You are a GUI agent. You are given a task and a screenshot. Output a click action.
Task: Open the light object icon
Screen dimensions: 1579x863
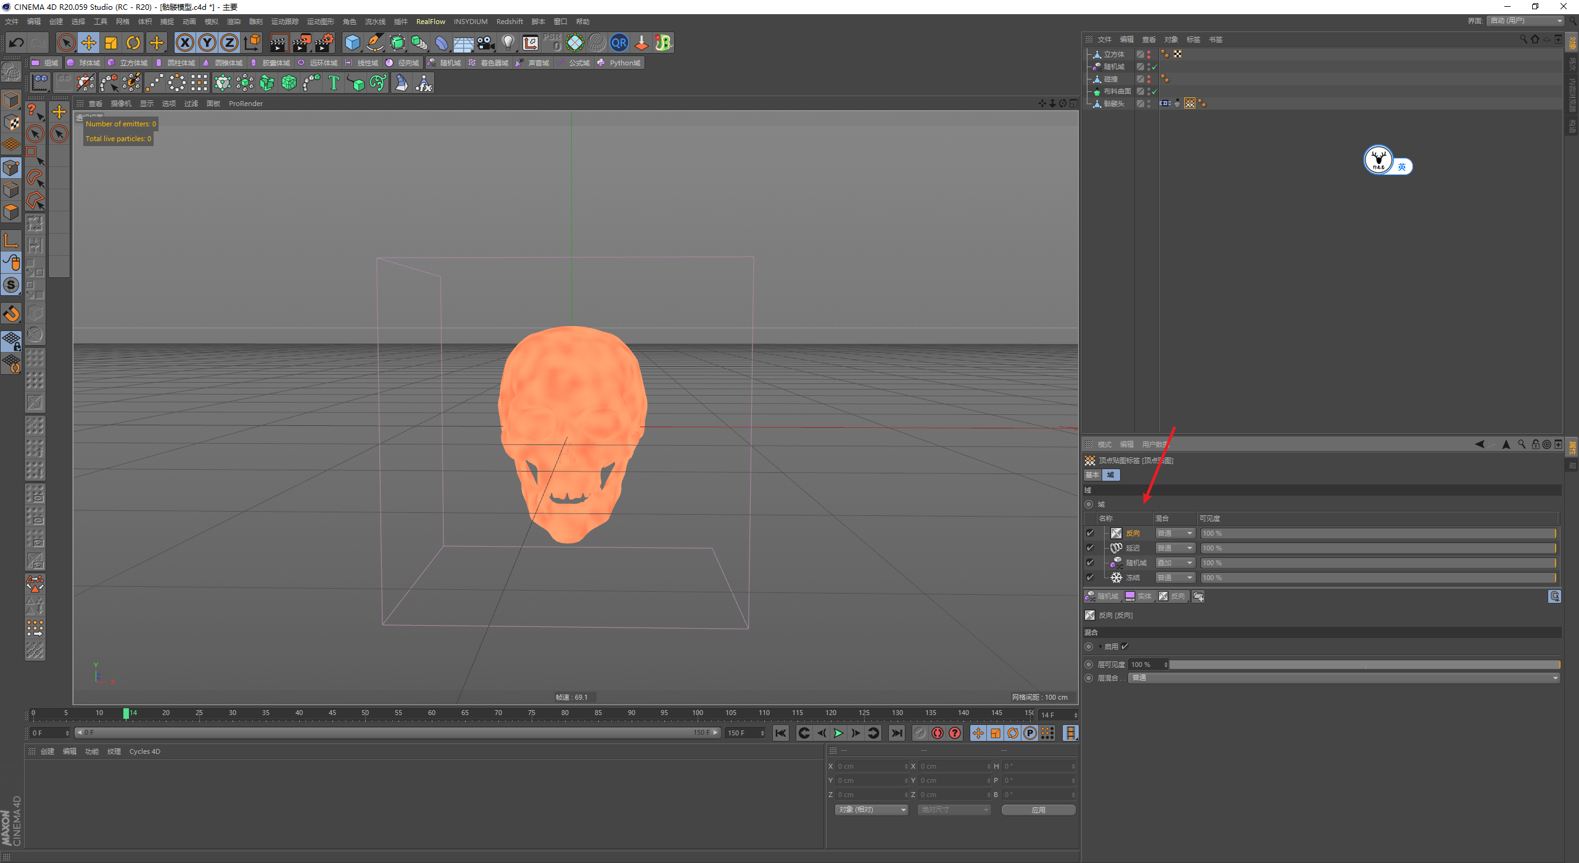(508, 43)
